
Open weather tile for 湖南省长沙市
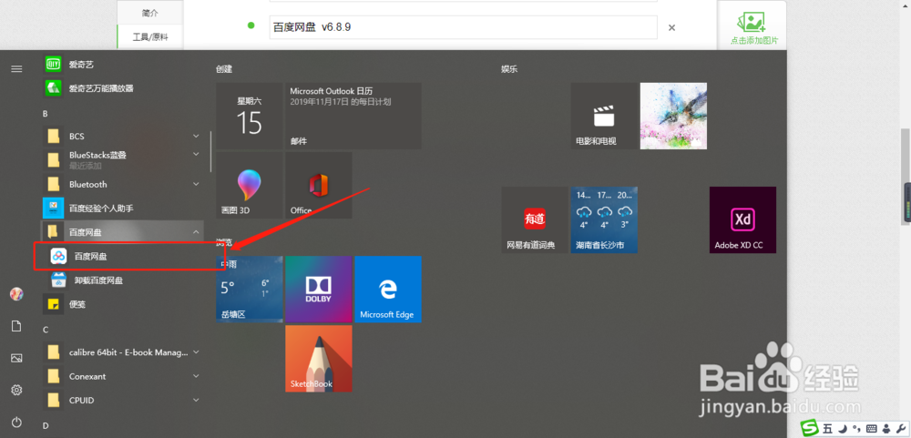click(604, 219)
